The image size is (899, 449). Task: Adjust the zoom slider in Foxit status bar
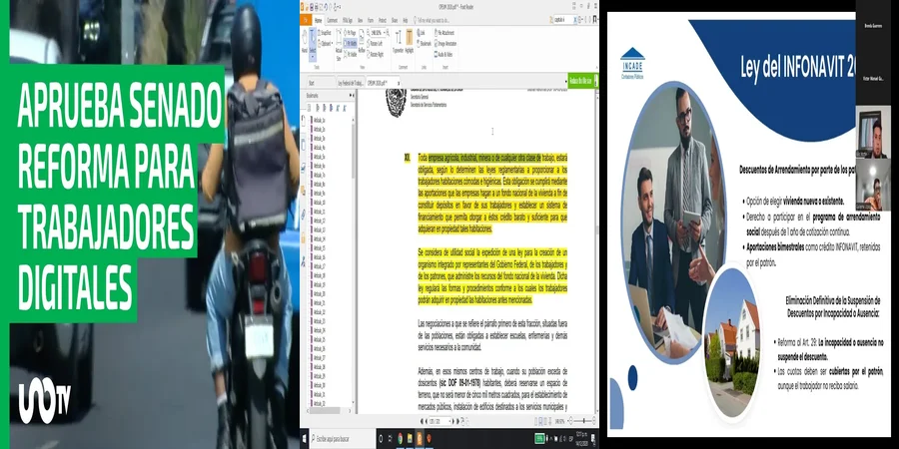583,421
